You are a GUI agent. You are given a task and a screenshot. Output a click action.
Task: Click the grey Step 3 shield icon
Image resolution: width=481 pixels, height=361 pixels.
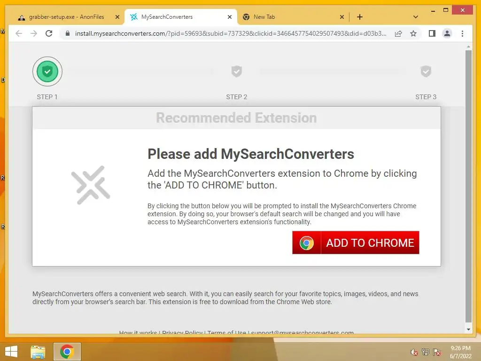(426, 71)
